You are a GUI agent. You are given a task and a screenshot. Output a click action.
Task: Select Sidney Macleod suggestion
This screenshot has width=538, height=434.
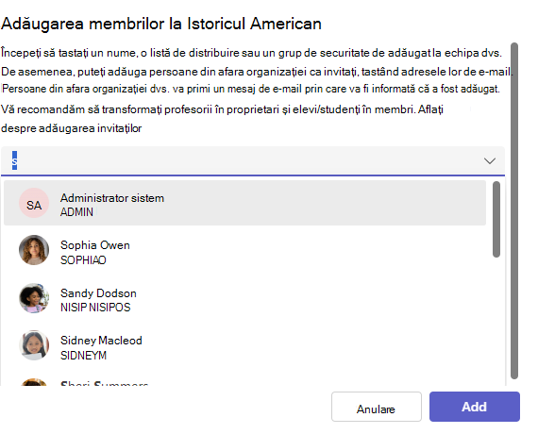pos(244,345)
